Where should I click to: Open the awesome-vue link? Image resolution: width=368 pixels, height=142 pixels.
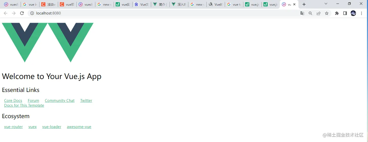[x=79, y=127]
